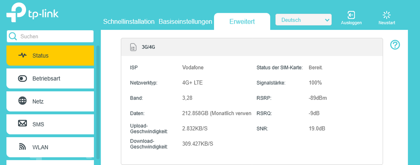Click the sidebar vertical scrollbar
This screenshot has height=165, width=420.
[x=98, y=102]
